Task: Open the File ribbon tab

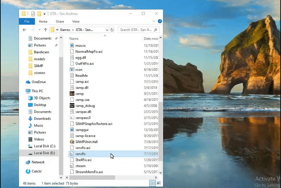Action: pyautogui.click(x=27, y=21)
